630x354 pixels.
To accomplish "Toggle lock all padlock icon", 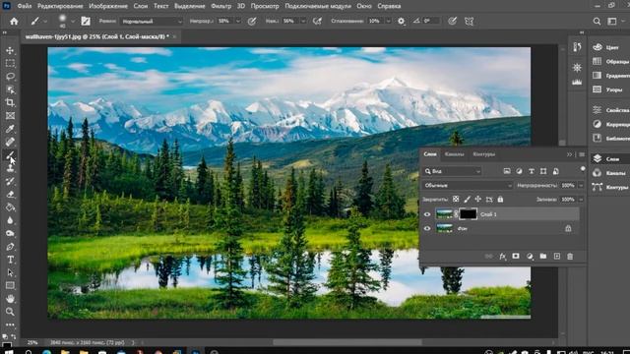I will (500, 199).
